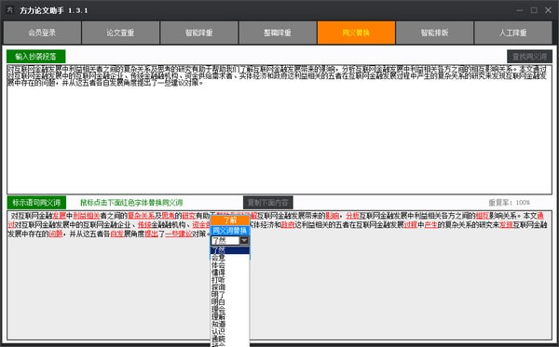Click the 查找同义词 button
Screen dimensions: 559x347
[529, 56]
